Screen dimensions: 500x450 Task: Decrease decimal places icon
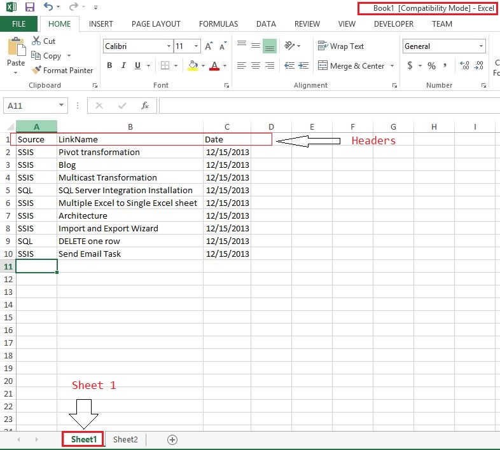click(x=478, y=65)
